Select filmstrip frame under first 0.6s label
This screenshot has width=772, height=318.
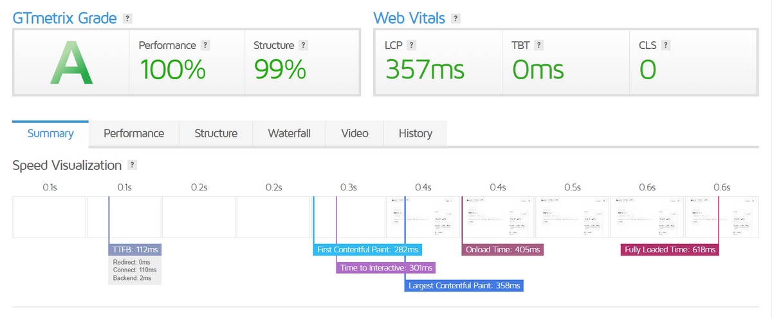(647, 217)
